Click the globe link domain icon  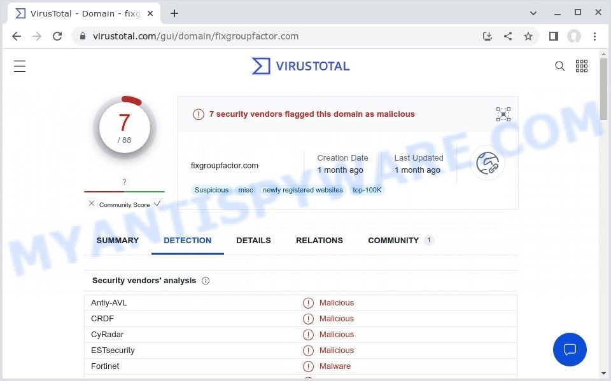pyautogui.click(x=488, y=163)
